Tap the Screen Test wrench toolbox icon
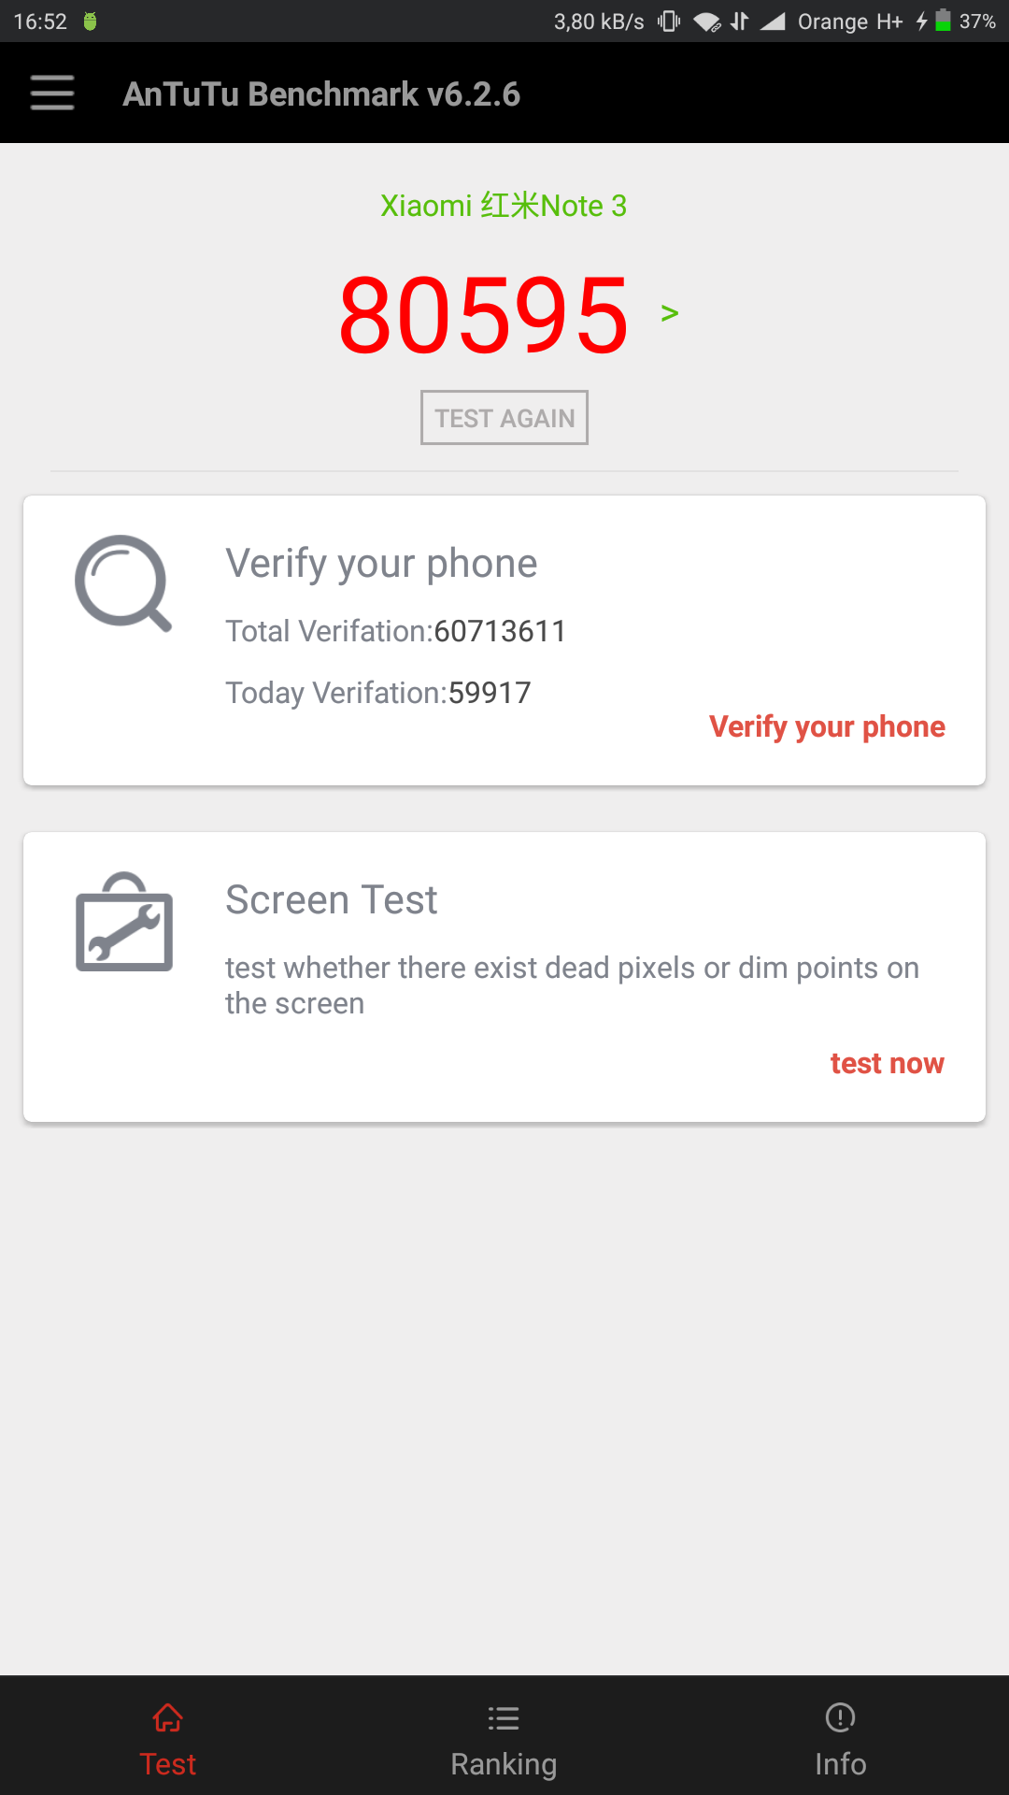The height and width of the screenshot is (1795, 1009). [124, 923]
